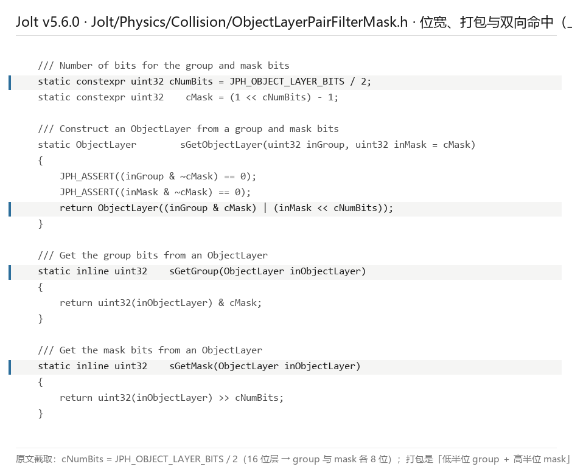The width and height of the screenshot is (572, 472).
Task: Click the comment 'Get the mask bits'
Action: pyautogui.click(x=150, y=350)
